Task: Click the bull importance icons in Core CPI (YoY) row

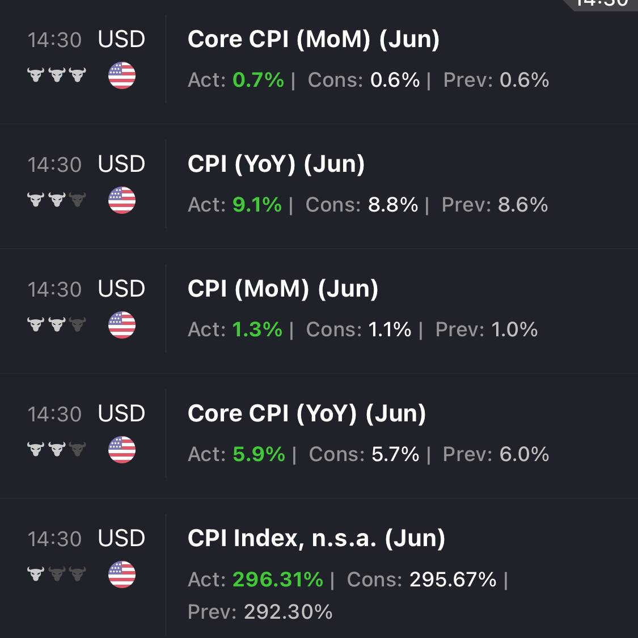Action: click(x=57, y=449)
